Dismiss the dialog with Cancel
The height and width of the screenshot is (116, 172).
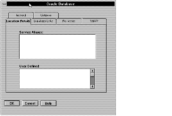pos(30,103)
